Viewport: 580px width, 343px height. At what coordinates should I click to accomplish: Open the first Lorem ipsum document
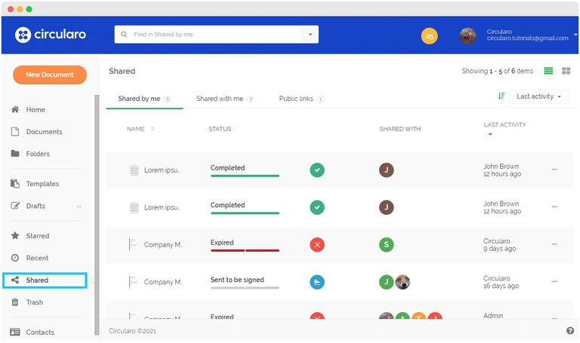point(162,170)
